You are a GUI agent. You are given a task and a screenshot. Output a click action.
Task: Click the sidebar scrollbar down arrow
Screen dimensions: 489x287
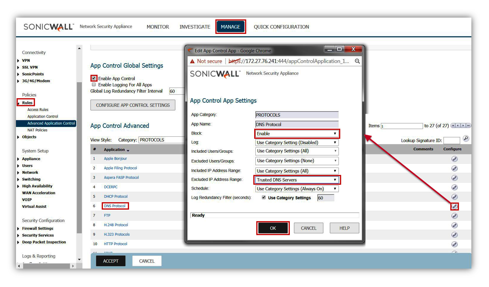coord(79,259)
